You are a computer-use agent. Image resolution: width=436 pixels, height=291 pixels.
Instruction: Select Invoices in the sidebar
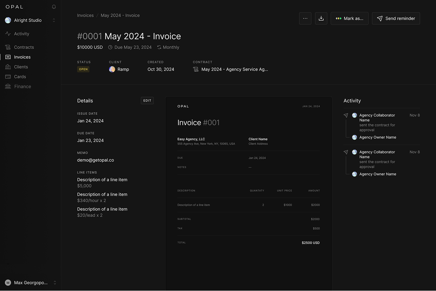22,57
